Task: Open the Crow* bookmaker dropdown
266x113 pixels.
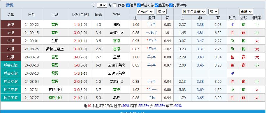Action: 145,12
